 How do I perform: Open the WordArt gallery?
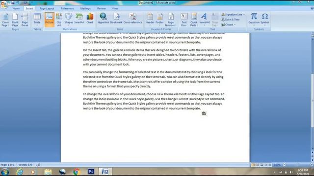(x=205, y=20)
